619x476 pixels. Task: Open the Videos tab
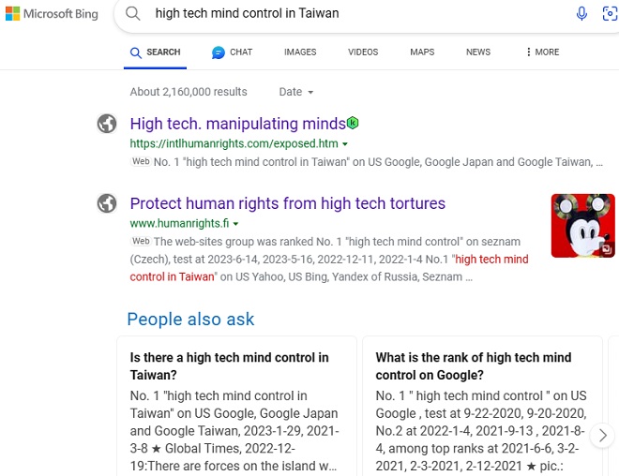coord(363,52)
